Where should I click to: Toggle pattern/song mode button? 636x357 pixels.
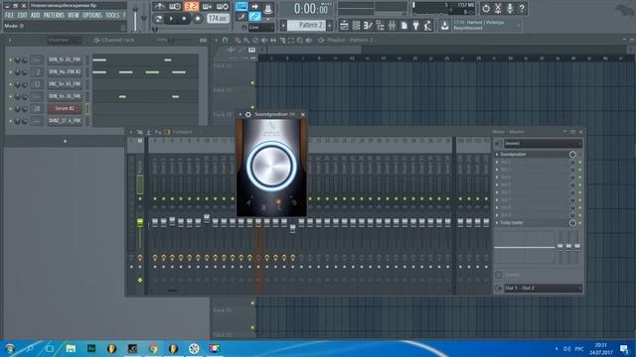pyautogui.click(x=159, y=19)
